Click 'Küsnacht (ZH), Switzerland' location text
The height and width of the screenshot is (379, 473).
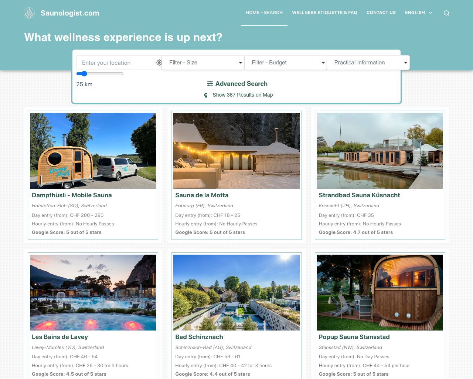(349, 205)
